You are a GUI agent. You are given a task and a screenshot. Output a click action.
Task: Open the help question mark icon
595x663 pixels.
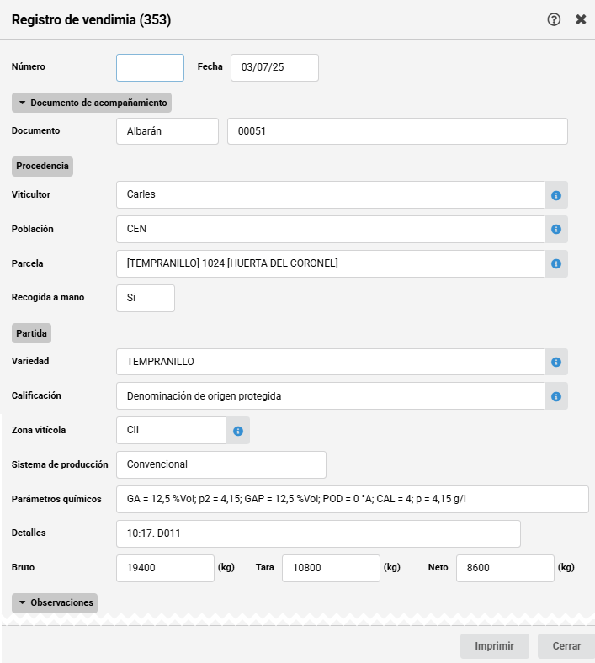[x=554, y=19]
